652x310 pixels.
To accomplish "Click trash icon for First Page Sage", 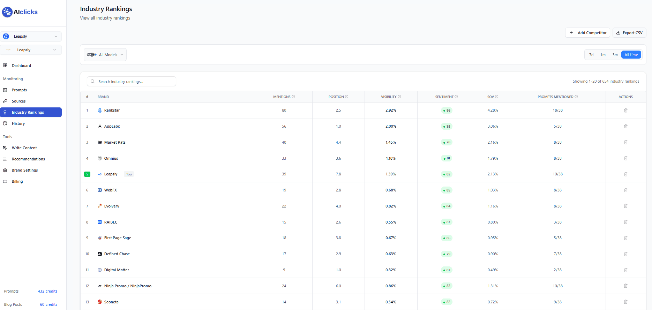I will click(625, 238).
